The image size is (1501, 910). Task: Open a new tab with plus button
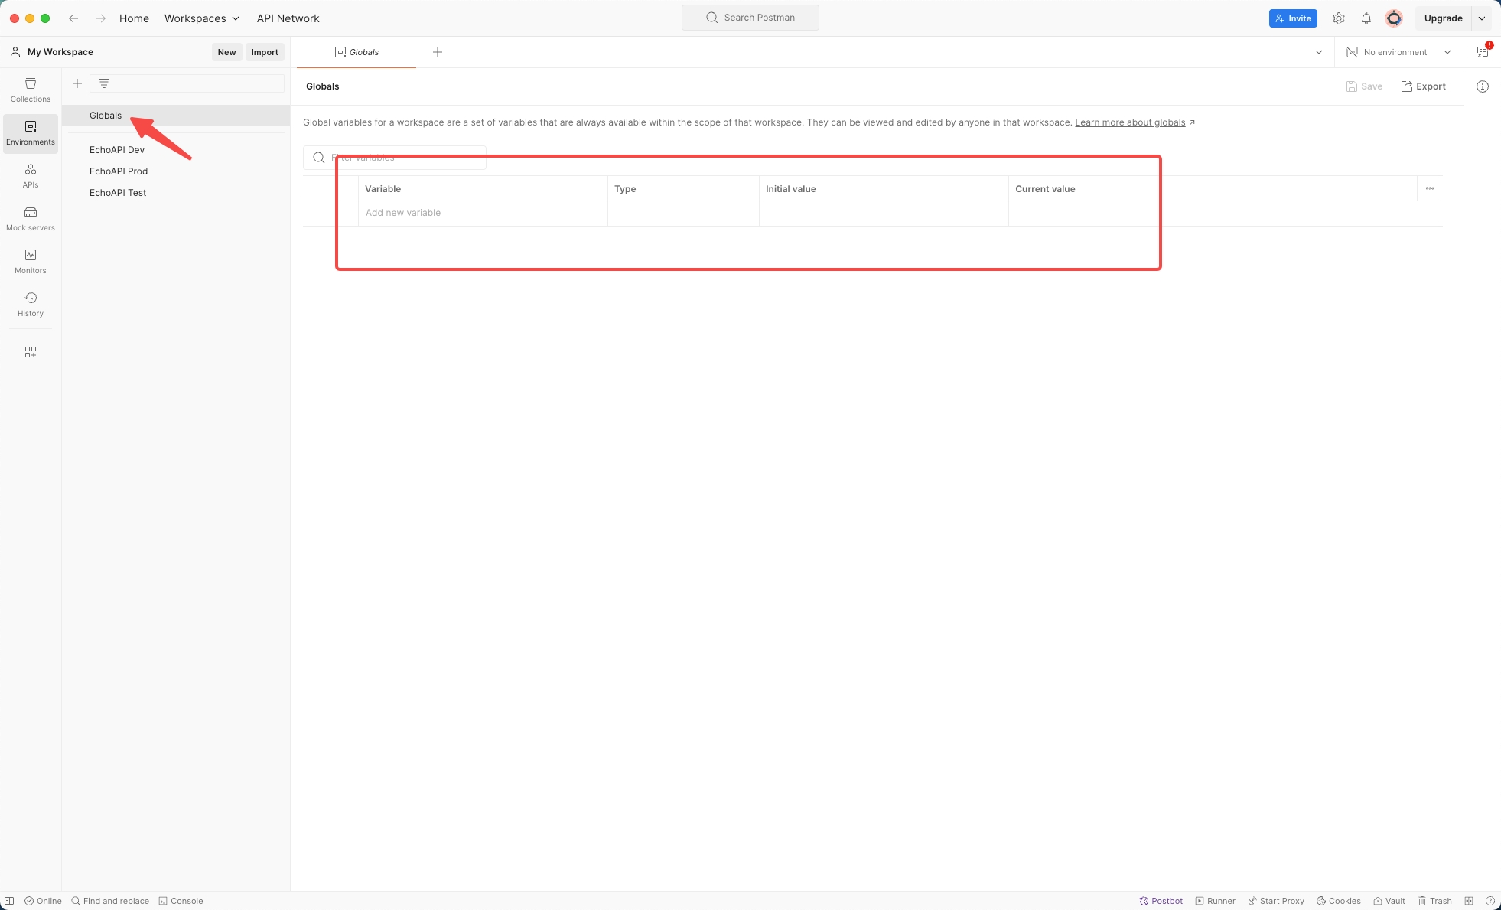438,52
